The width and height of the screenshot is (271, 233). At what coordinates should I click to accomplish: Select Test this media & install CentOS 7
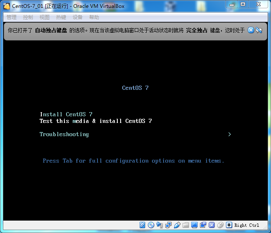pyautogui.click(x=95, y=121)
